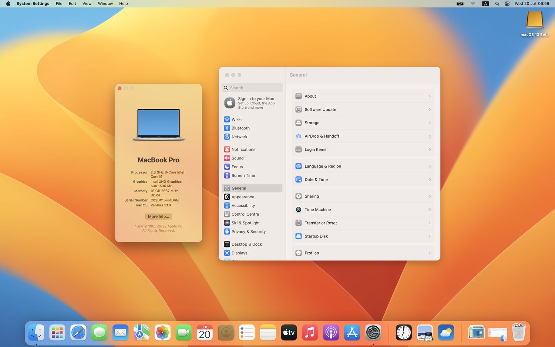Image resolution: width=555 pixels, height=347 pixels.
Task: Launch Safari from the Dock
Action: click(78, 333)
